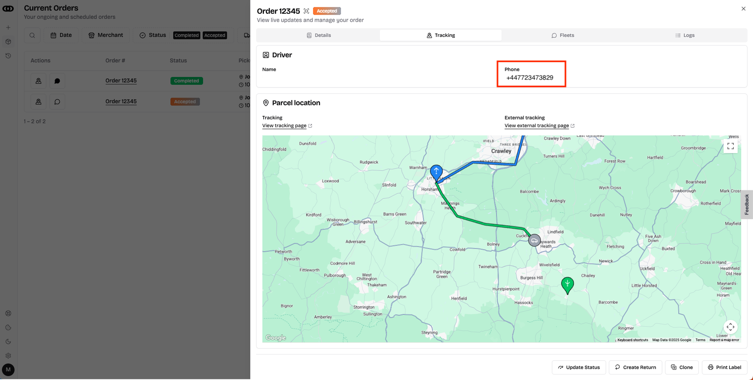Switch to the Details tab

click(x=319, y=35)
